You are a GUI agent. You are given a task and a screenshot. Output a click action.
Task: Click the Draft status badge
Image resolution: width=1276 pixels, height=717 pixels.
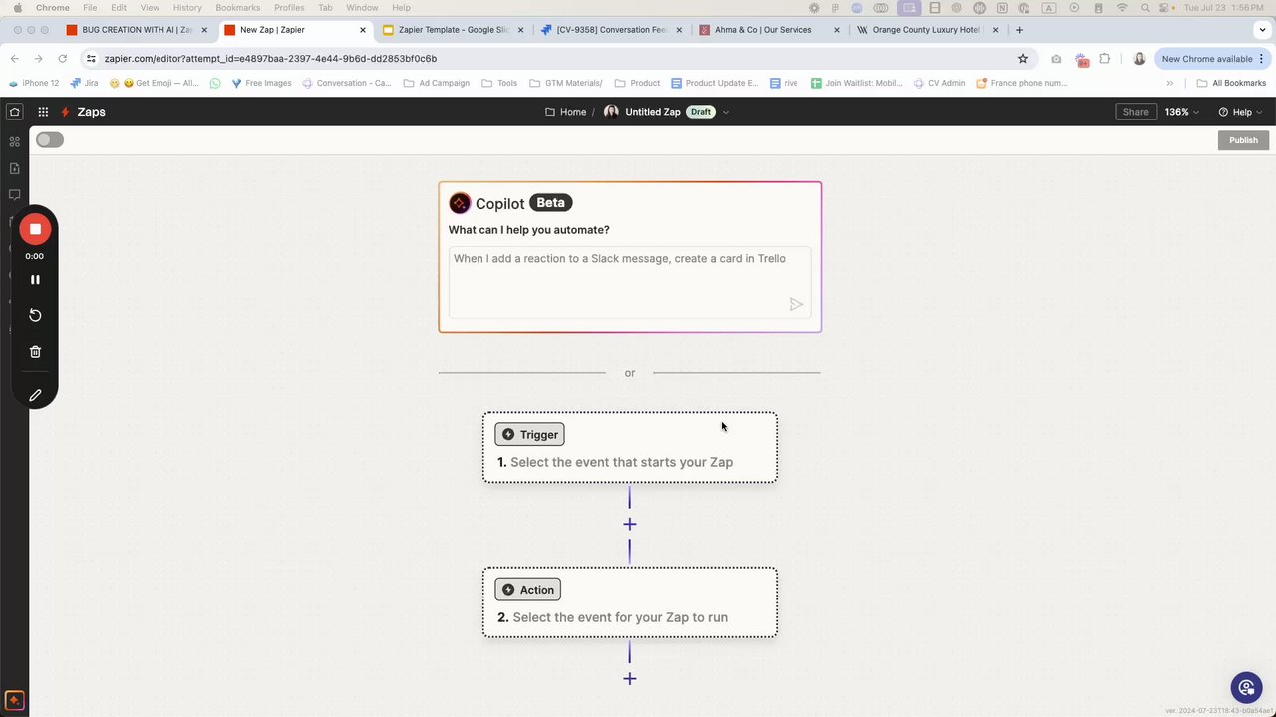[701, 112]
